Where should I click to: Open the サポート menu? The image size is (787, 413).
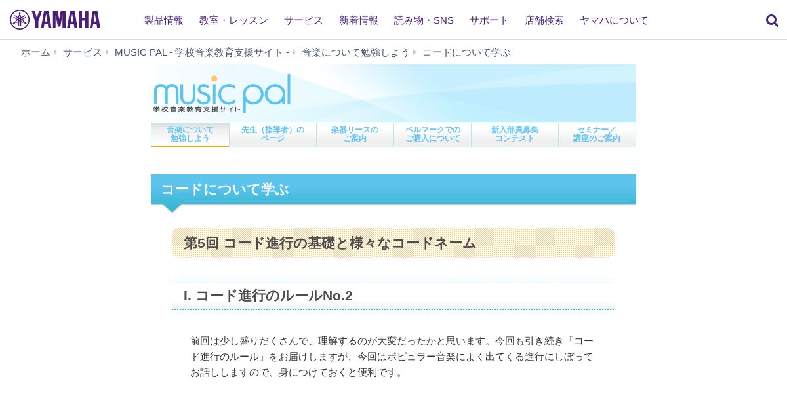489,20
